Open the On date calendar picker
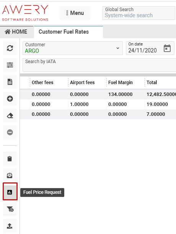The height and width of the screenshot is (234, 176). coord(167,48)
